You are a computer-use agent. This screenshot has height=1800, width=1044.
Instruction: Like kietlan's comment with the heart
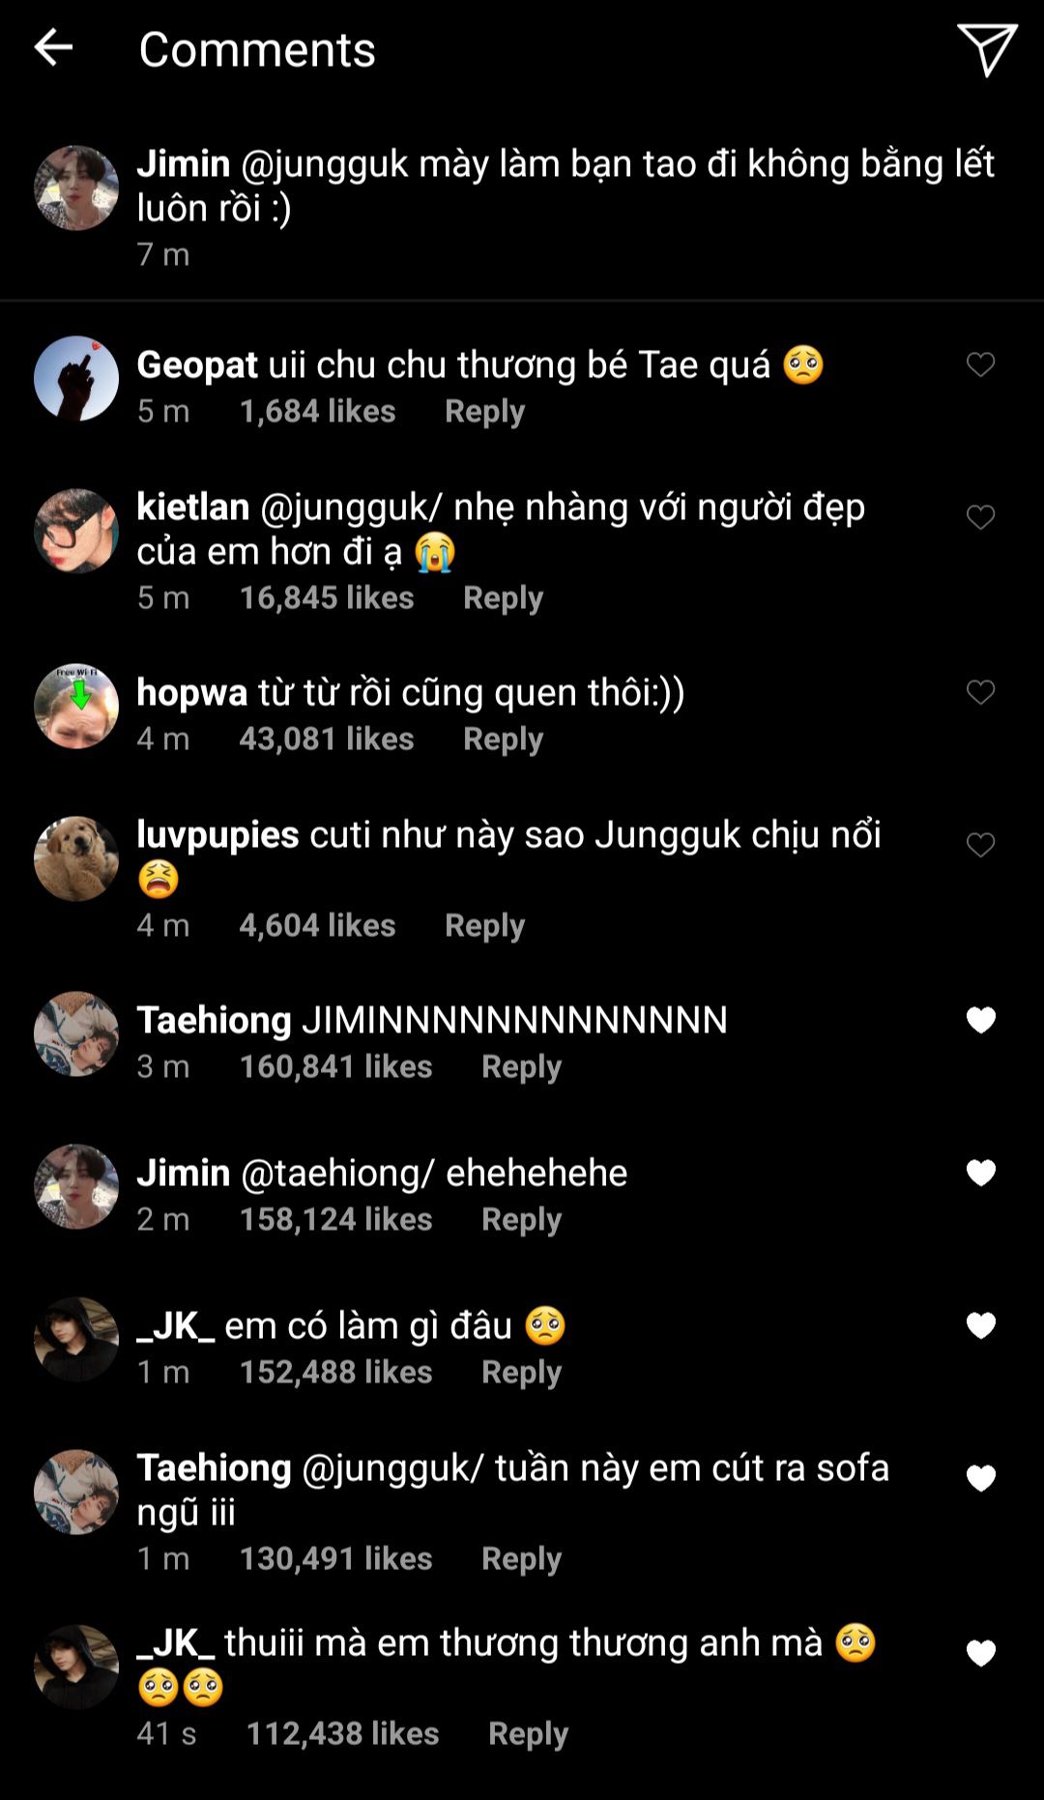tap(980, 517)
